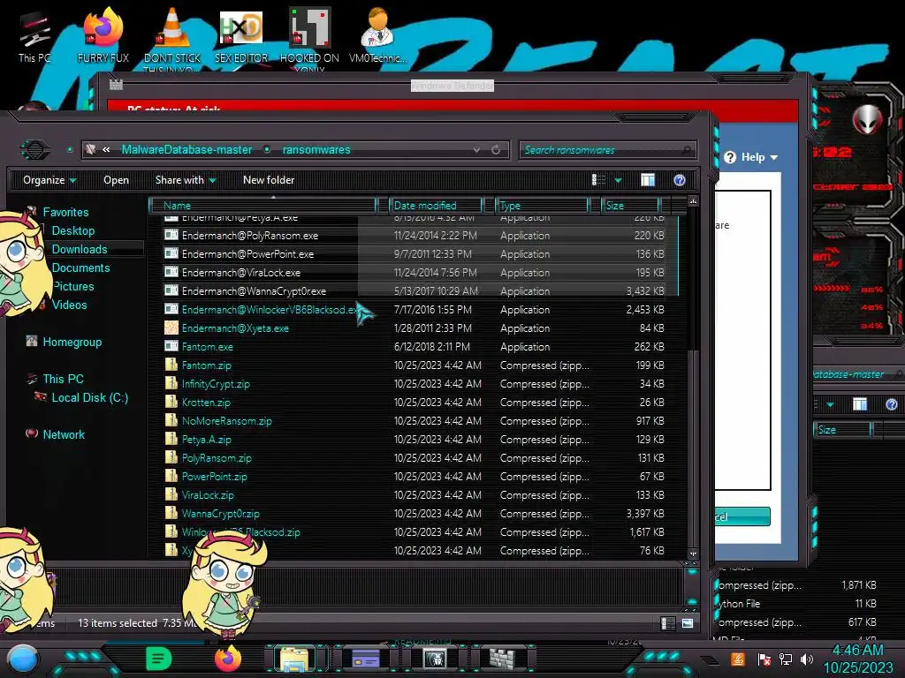Switch to File Explorer taskbar button

[295, 659]
